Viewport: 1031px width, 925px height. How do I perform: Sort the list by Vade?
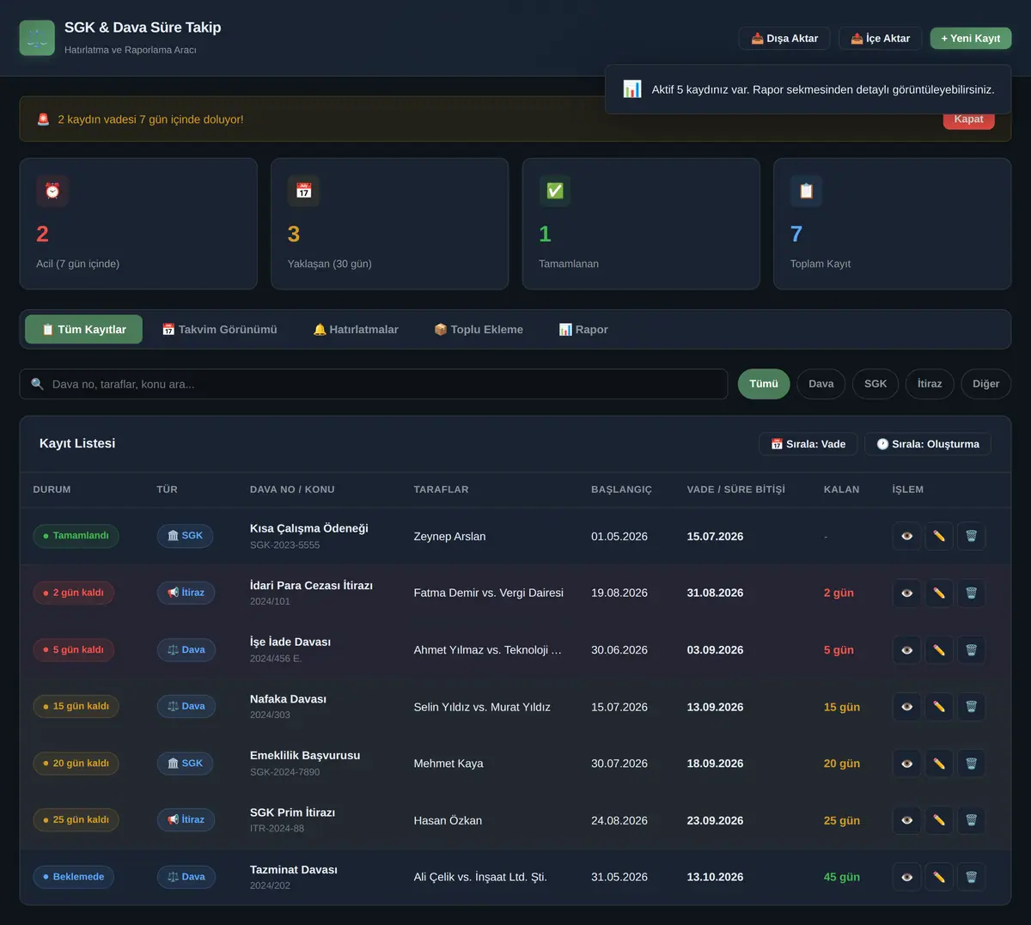(x=808, y=444)
